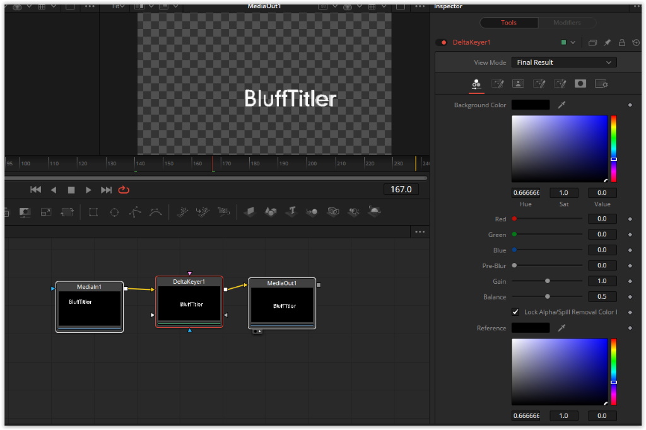Pin the DeltaKeyer1 inspector controls
Image resolution: width=646 pixels, height=430 pixels.
click(x=607, y=43)
